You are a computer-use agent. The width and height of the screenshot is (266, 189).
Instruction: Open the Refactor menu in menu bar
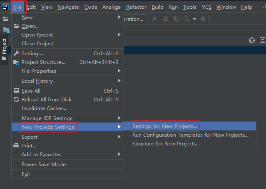point(136,7)
